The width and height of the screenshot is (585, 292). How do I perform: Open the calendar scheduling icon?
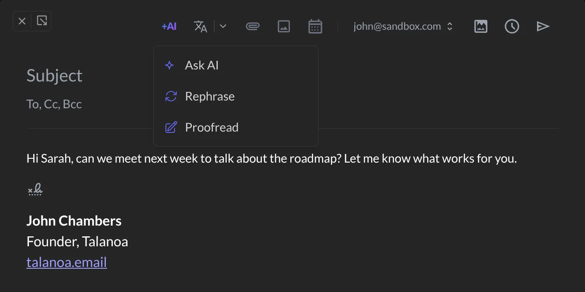tap(315, 26)
